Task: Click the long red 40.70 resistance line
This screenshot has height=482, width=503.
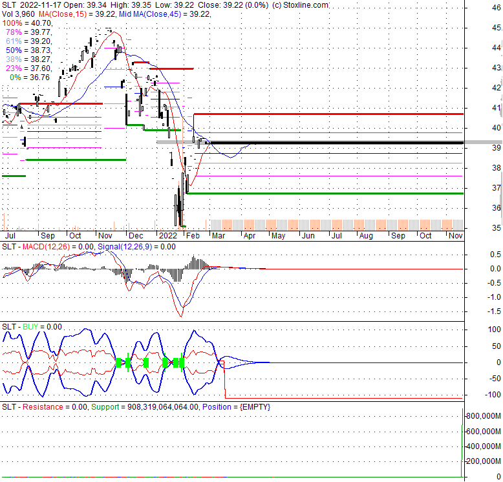Action: point(328,114)
